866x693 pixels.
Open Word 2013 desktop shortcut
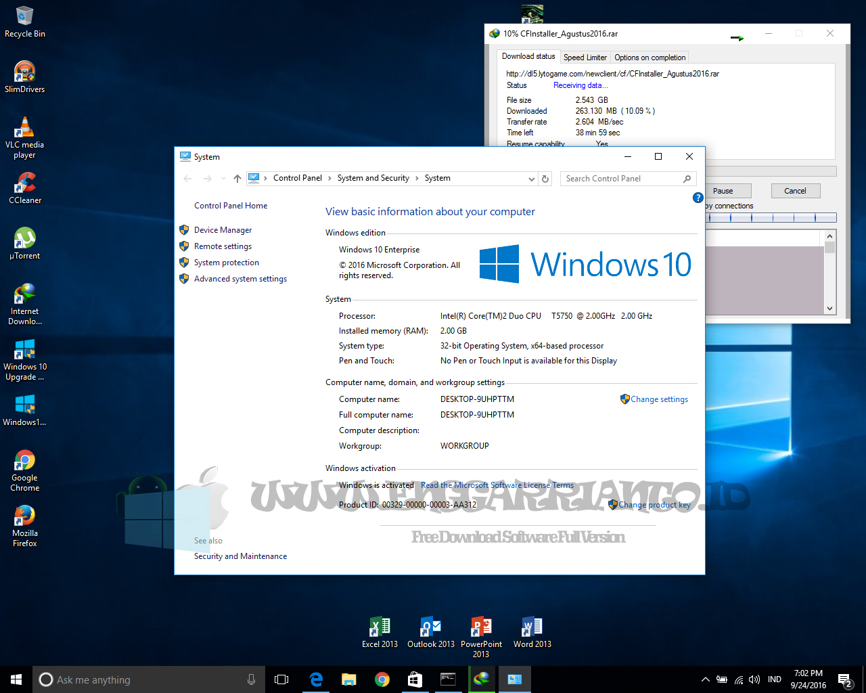(532, 632)
